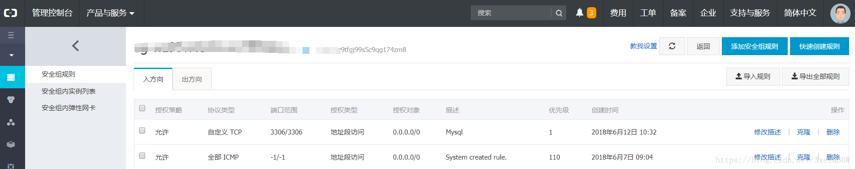Click the 导入规则 button

(753, 77)
